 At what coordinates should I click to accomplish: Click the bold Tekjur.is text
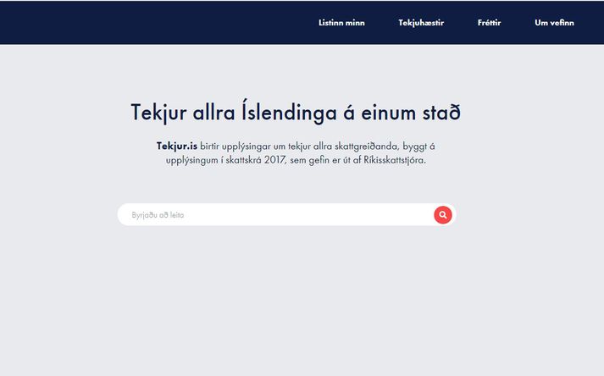click(x=177, y=146)
